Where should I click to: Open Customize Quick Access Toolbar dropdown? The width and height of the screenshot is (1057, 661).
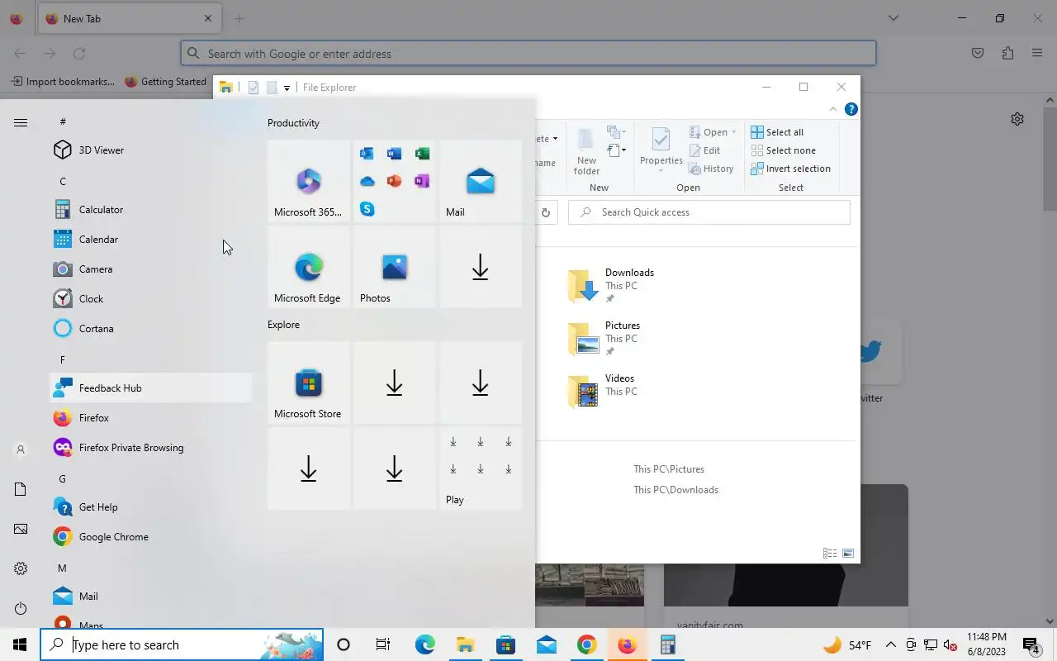point(287,88)
